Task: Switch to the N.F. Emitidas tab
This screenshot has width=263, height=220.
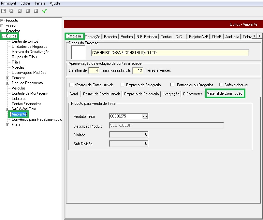Action: point(147,37)
